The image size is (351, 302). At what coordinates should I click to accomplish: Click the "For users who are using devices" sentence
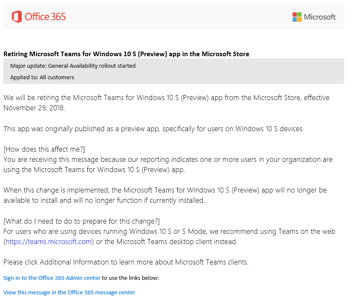(169, 231)
